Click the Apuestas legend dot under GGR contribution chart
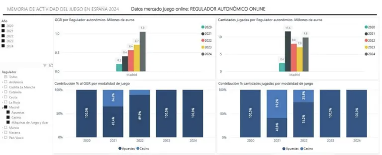This screenshot has width=382, height=155. 120,148
